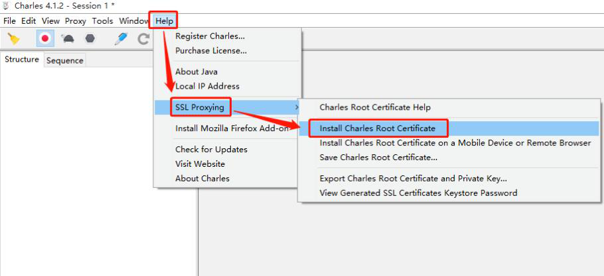Install certificate on Mobile Device or Remote Browser
604x276 pixels.
pos(449,143)
